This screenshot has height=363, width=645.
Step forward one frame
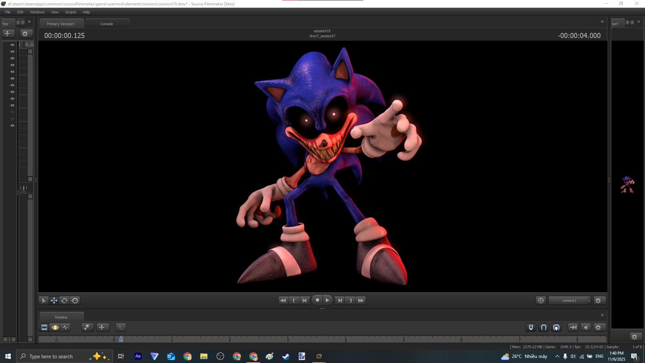pyautogui.click(x=340, y=301)
